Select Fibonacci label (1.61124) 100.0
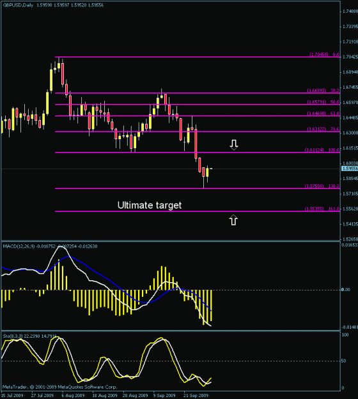358x399 pixels. (x=322, y=150)
